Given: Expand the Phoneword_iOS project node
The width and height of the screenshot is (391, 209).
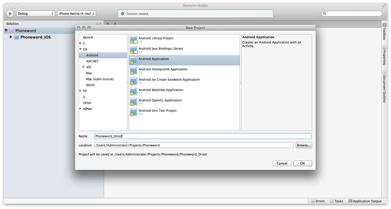Looking at the screenshot, I should (x=11, y=37).
